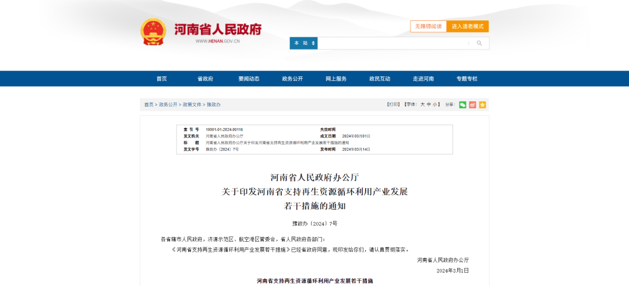Set font size to 中
This screenshot has width=629, height=286.
pos(429,105)
